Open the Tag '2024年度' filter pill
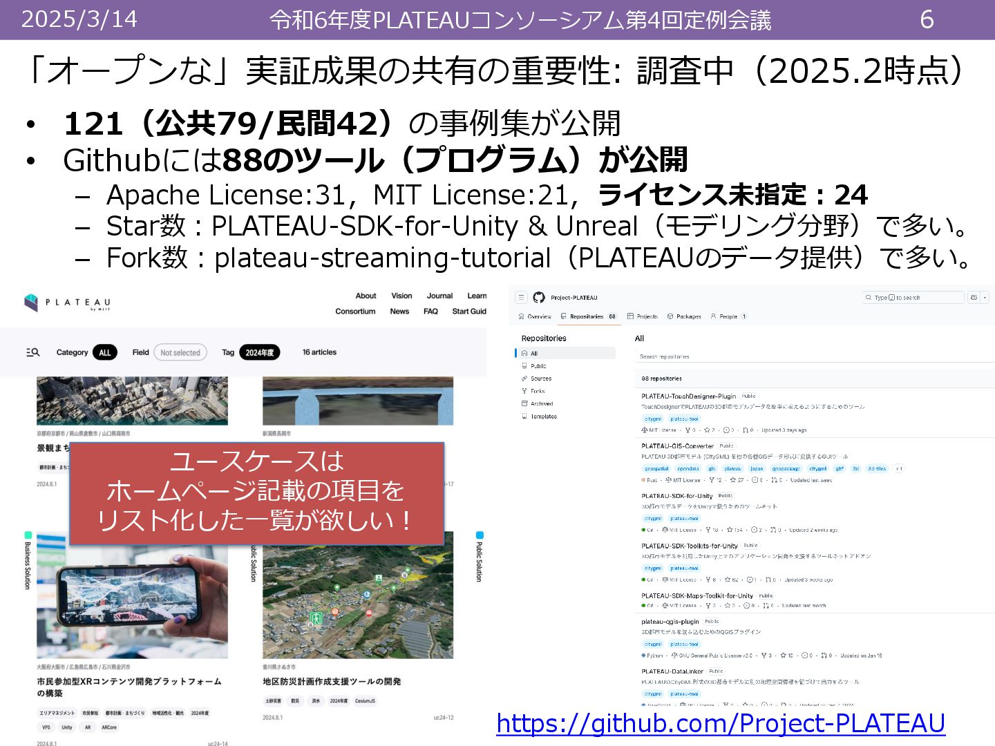Viewport: 995px width, 746px height. coord(259,352)
